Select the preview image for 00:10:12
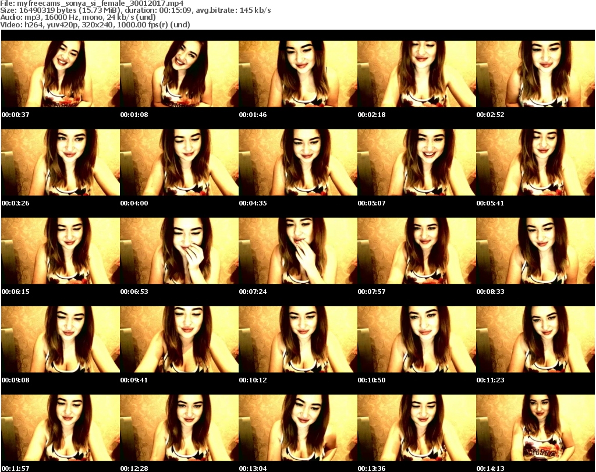The image size is (596, 472). 298,339
